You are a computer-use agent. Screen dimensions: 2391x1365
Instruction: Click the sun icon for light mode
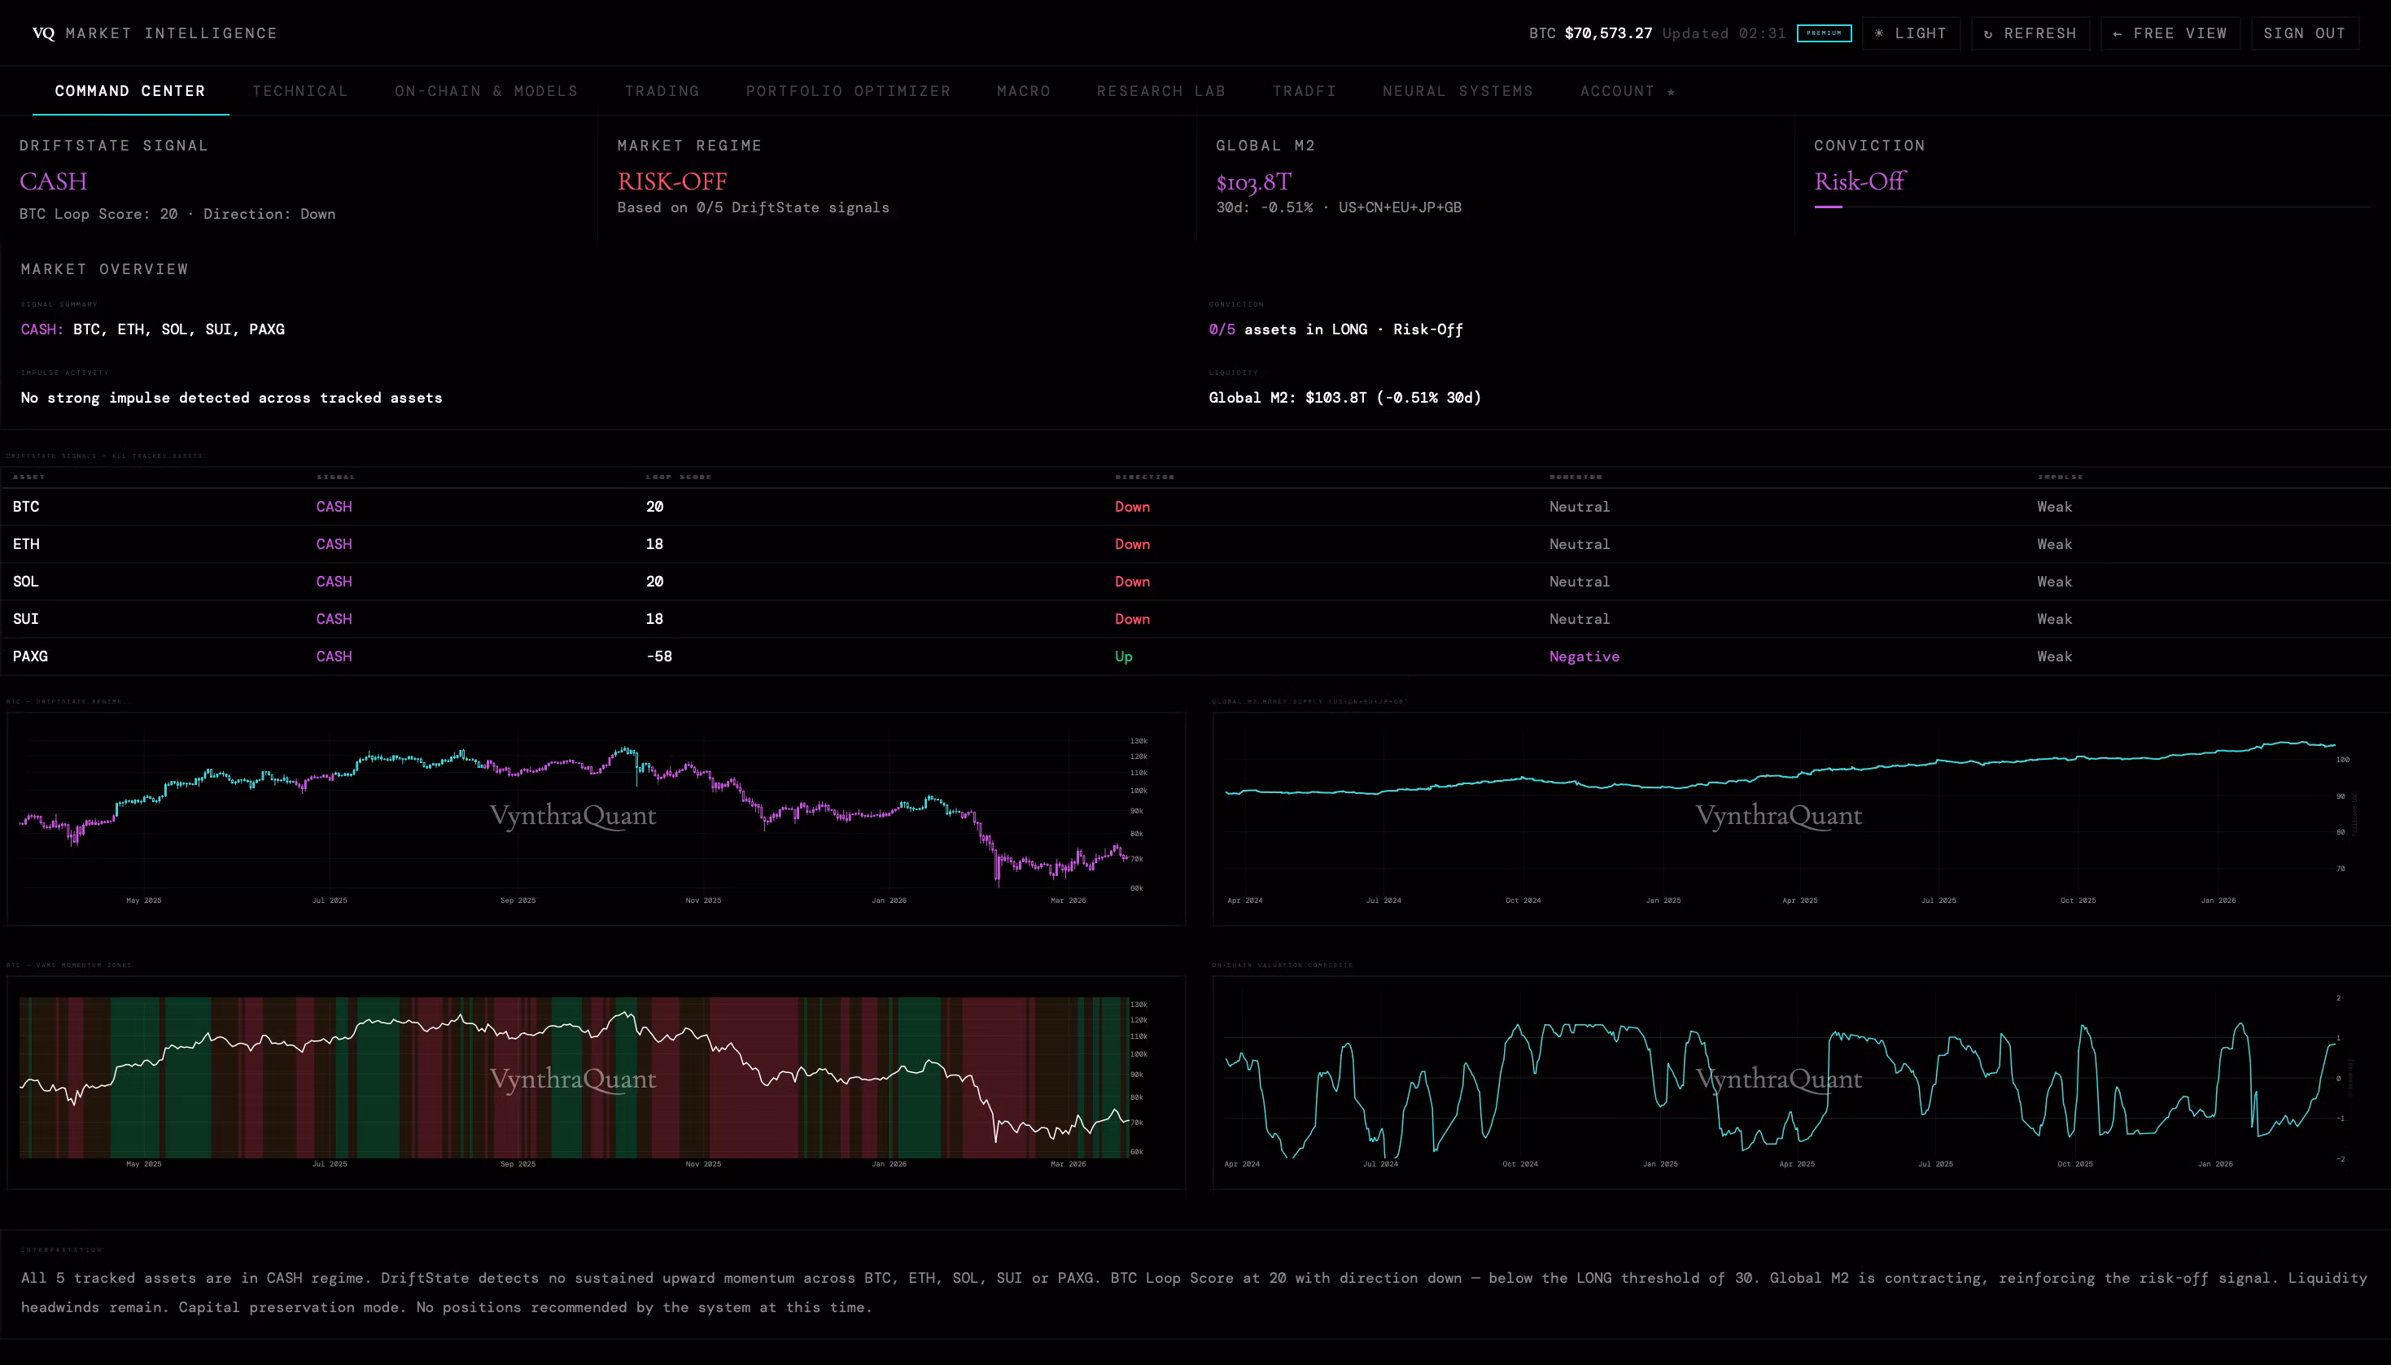click(x=1879, y=33)
